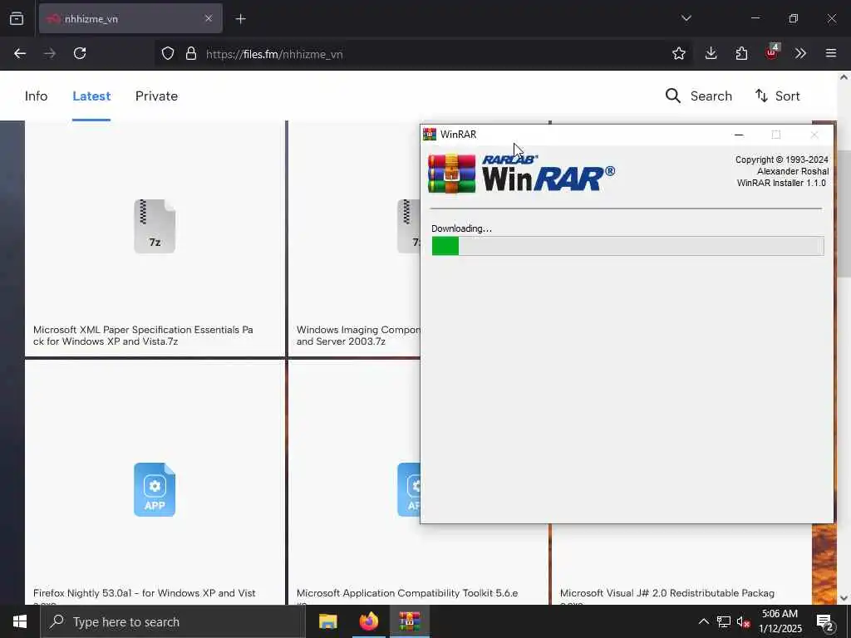Screen dimensions: 851x638
Task: Click 'WinRAR Installer 1.1.0' text
Action: tap(781, 183)
